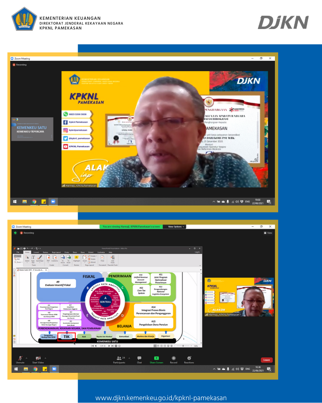The image size is (322, 403).
Task: Click the TIK box on the slide
Action: (66, 337)
